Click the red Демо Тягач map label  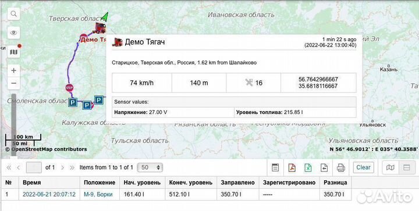93,40
